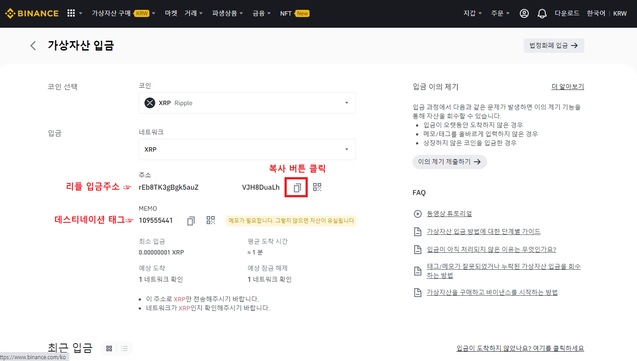Click the MEMO value 109555441
This screenshot has width=637, height=361.
156,221
